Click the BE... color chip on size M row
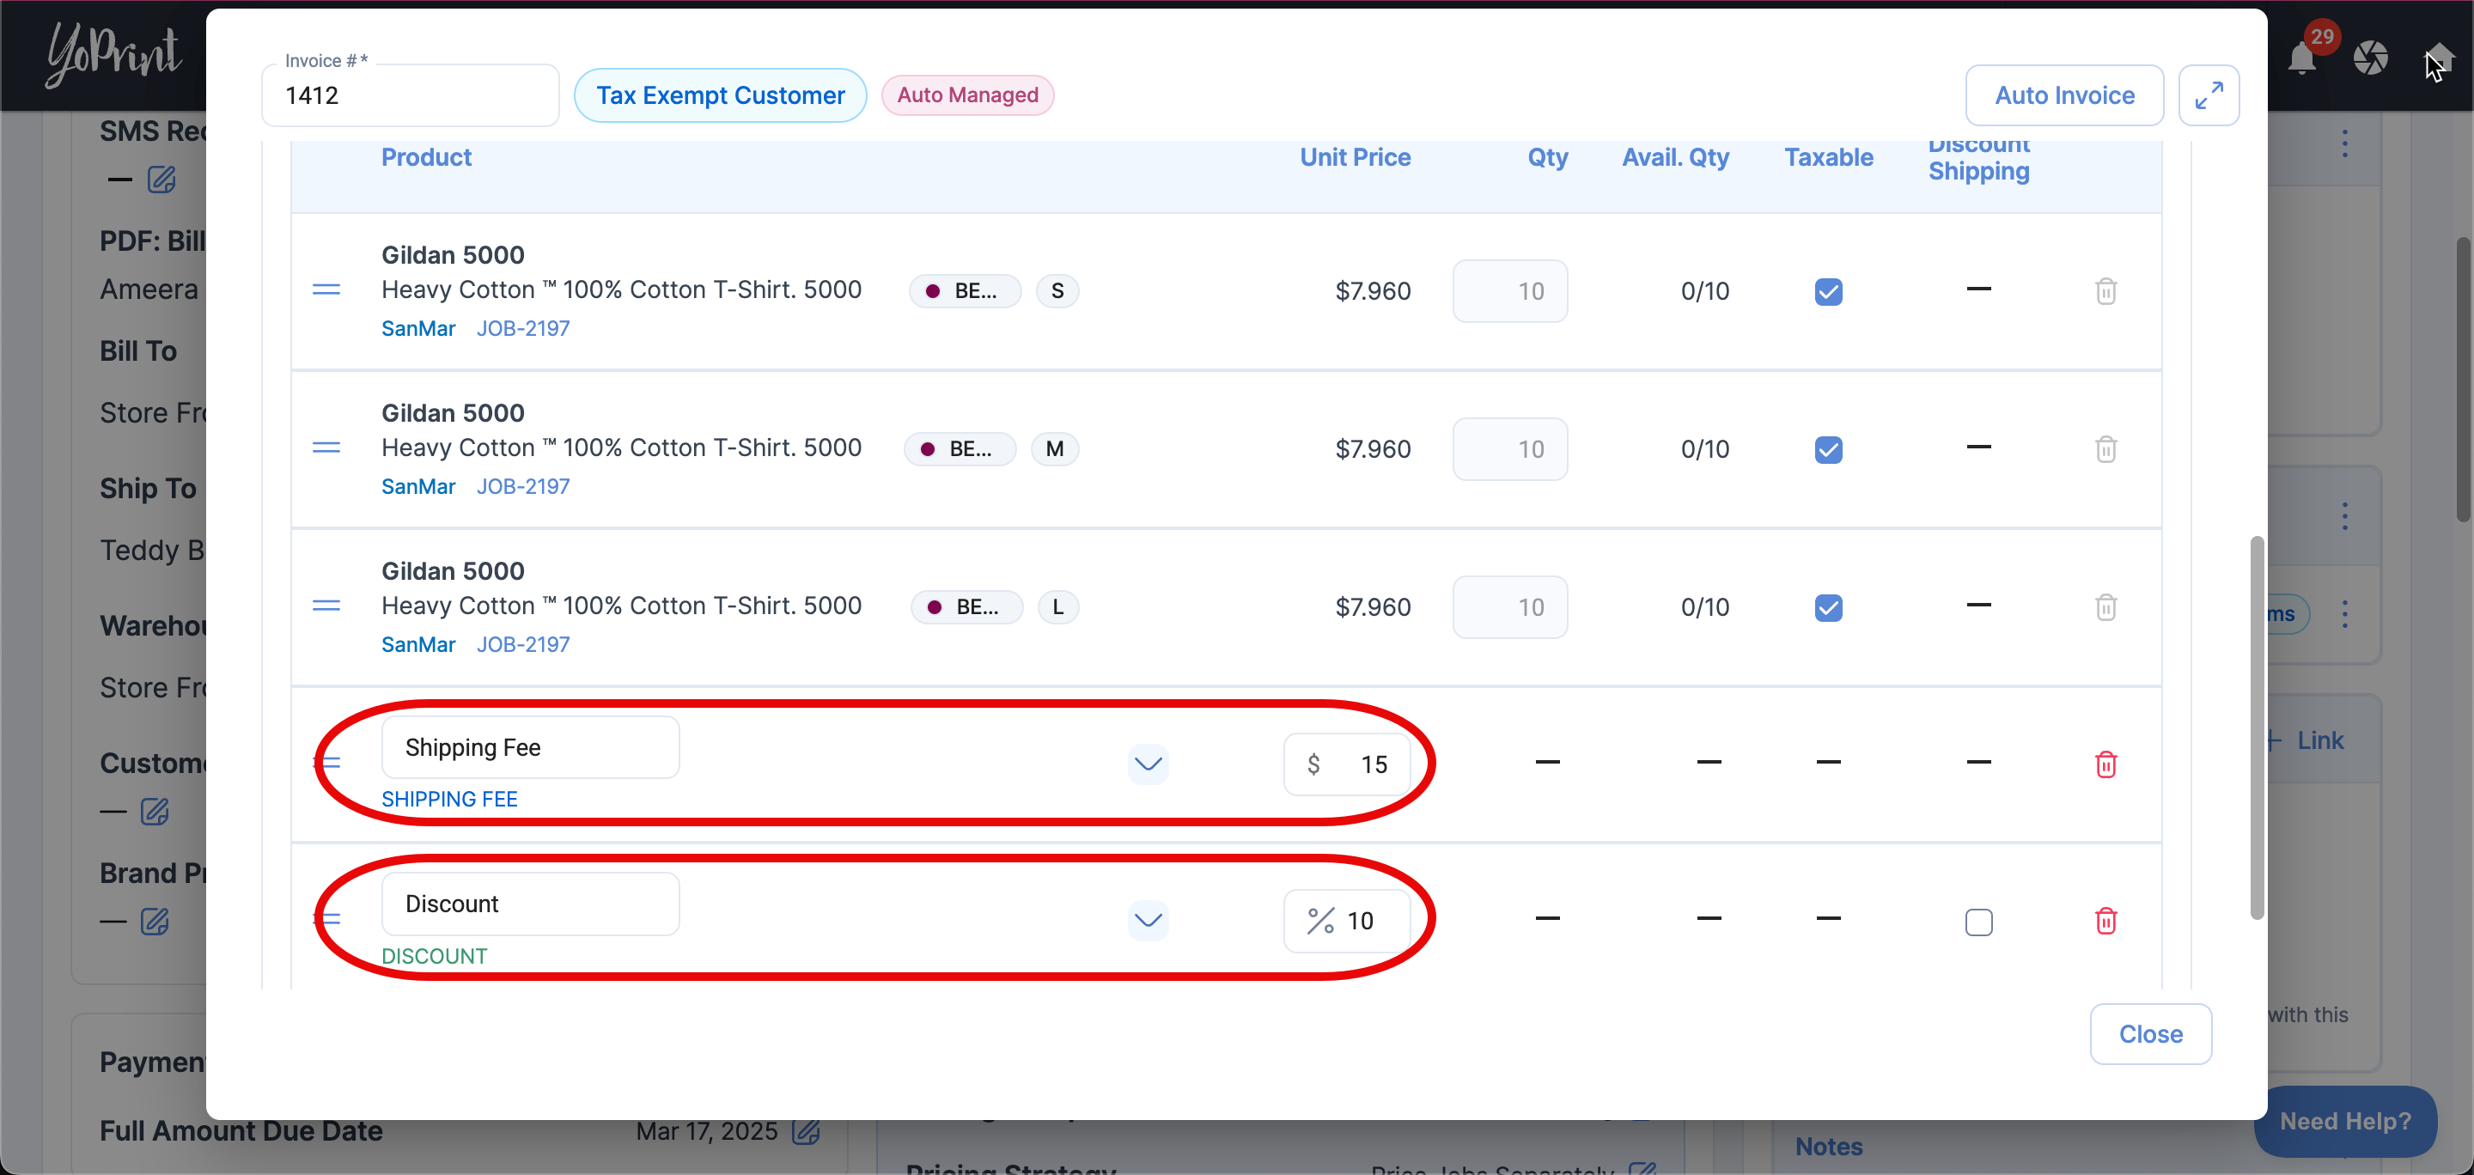 pyautogui.click(x=960, y=448)
